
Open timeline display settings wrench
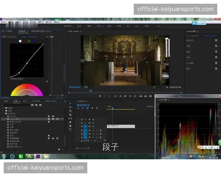pos(97,108)
